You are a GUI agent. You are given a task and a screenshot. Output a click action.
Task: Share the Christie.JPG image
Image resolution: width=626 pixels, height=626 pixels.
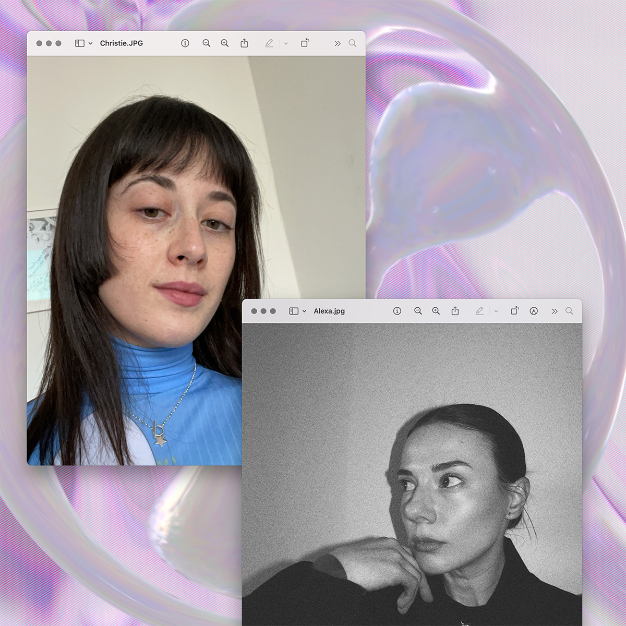pos(244,43)
